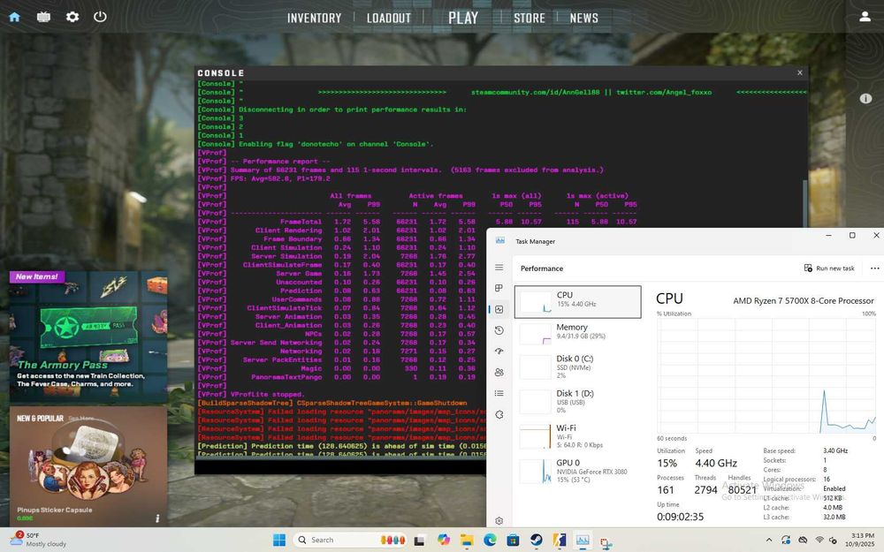This screenshot has width=884, height=552.
Task: Open the watch matches TV icon
Action: point(43,17)
